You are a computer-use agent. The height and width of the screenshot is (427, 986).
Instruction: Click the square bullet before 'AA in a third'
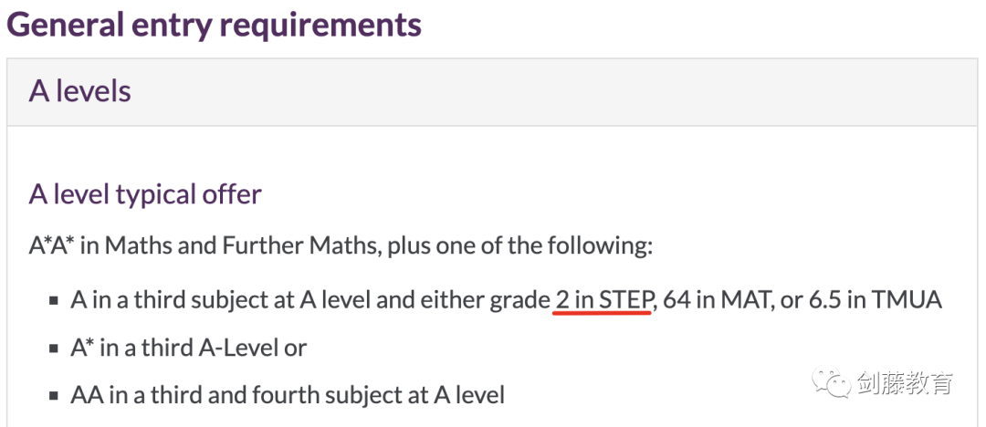[x=55, y=396]
